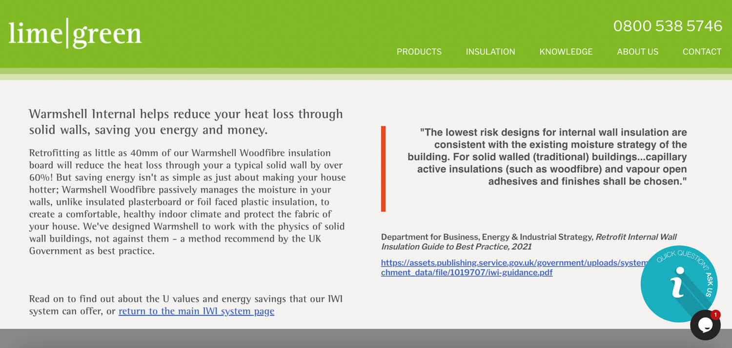Open the Insulation menu

tap(490, 52)
